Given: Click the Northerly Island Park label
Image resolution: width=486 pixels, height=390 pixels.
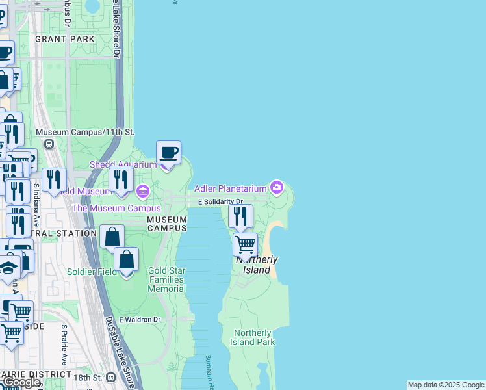Looking at the screenshot, I should 254,337.
